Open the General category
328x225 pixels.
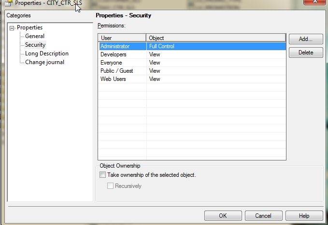coord(35,36)
